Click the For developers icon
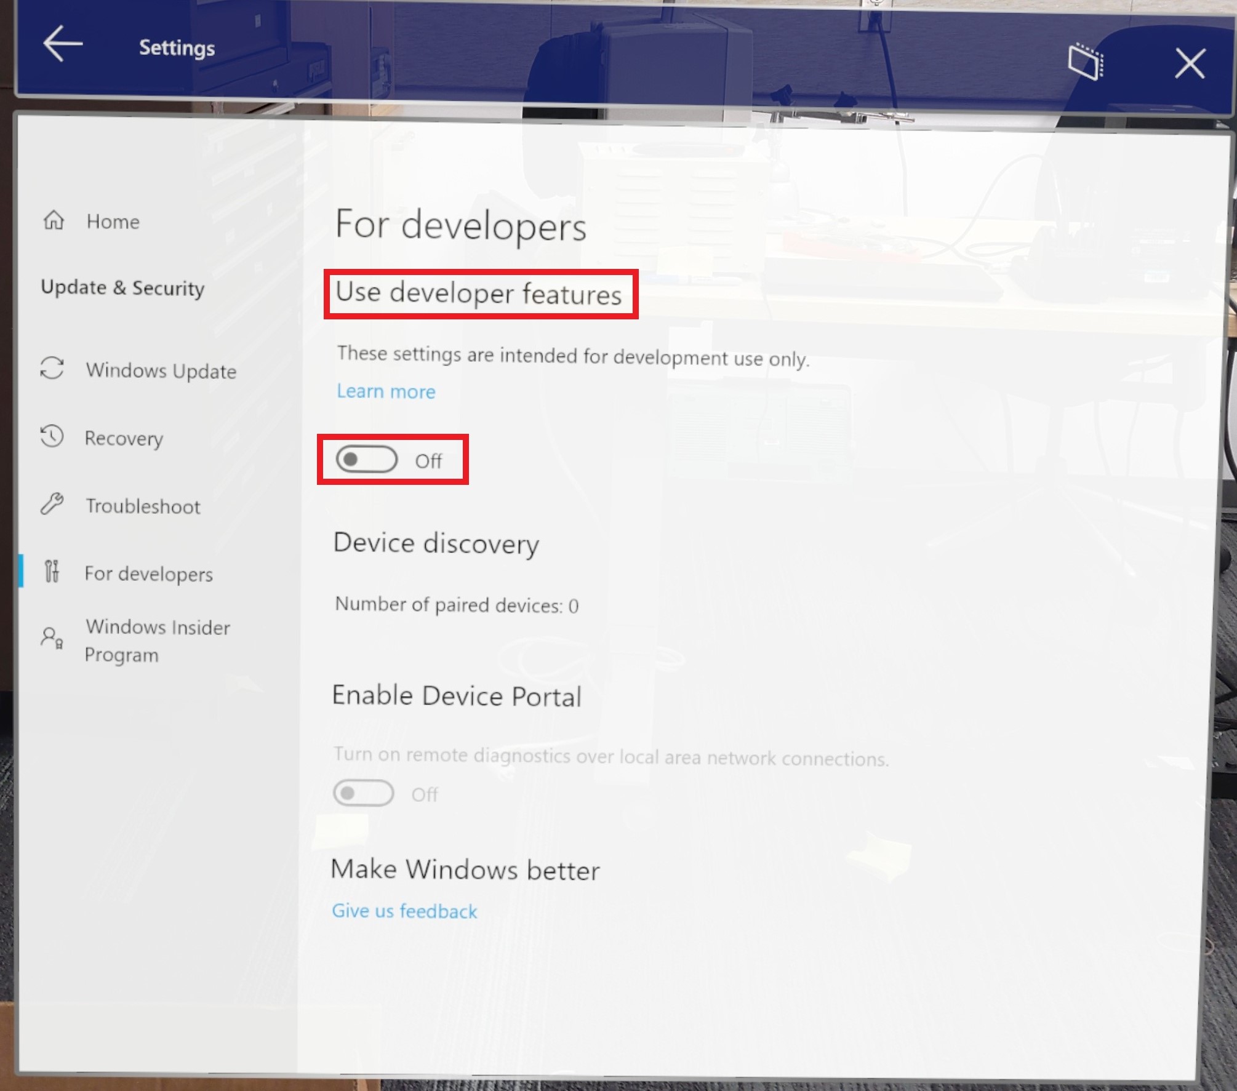1237x1091 pixels. [58, 574]
